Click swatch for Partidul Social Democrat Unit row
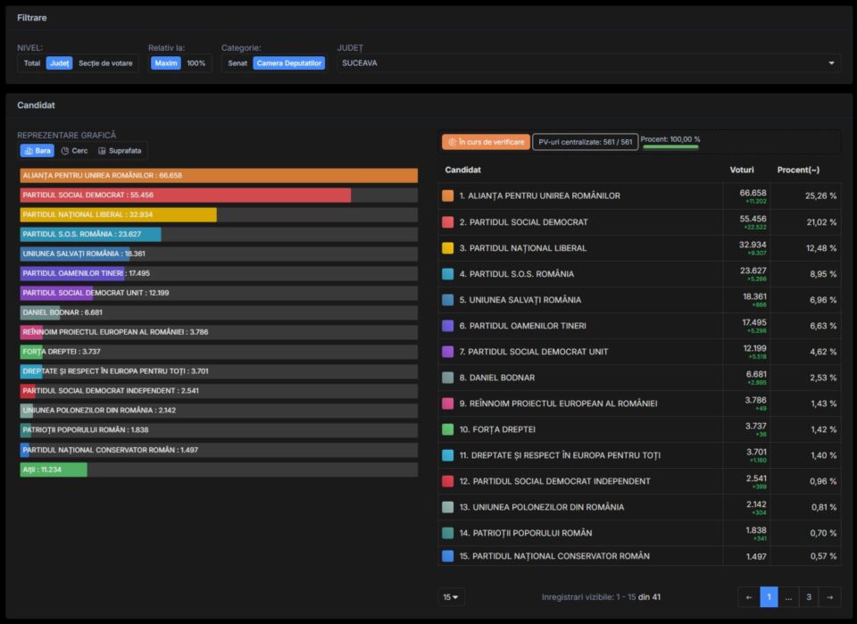Screen dimensions: 857x624 tap(447, 352)
